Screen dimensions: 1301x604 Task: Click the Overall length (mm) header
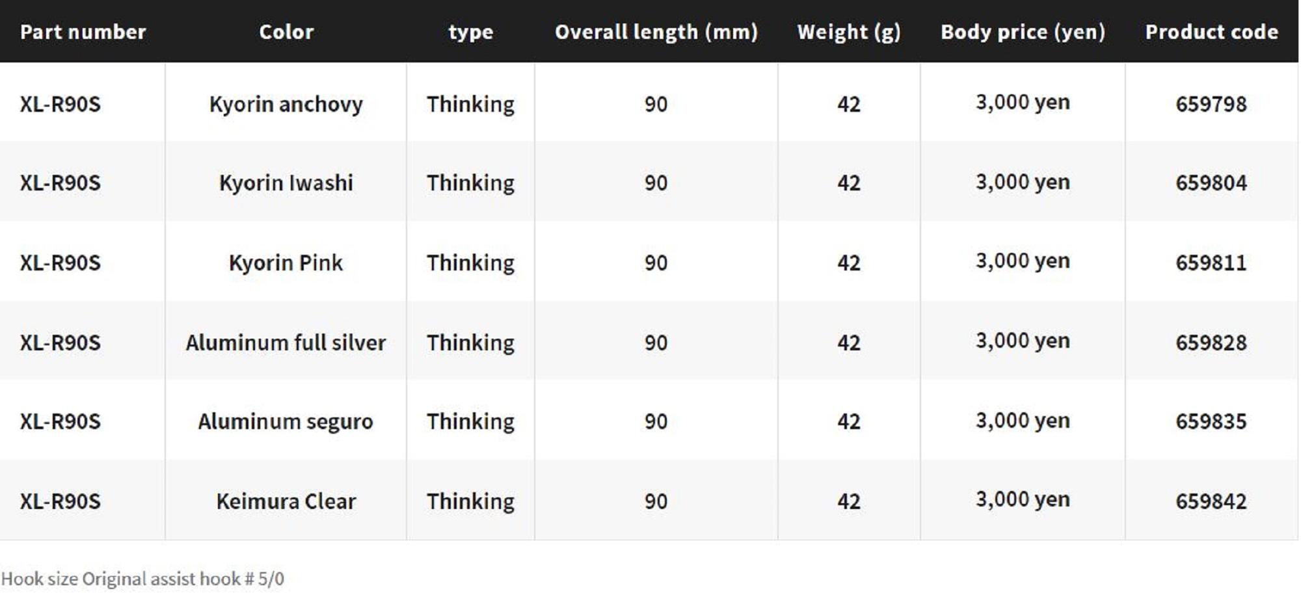coord(656,32)
